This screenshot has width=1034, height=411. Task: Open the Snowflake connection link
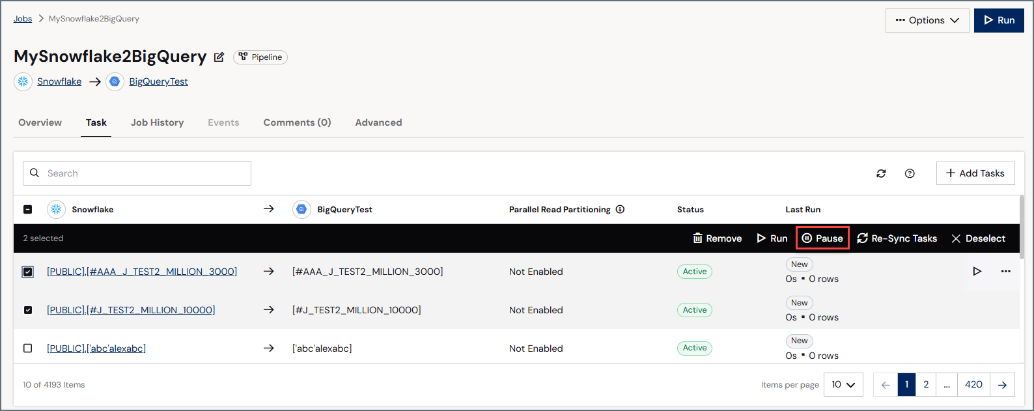[x=59, y=81]
